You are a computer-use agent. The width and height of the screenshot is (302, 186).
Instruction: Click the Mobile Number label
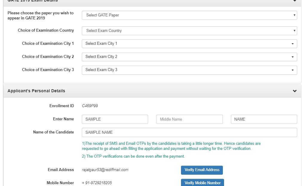tap(60, 183)
